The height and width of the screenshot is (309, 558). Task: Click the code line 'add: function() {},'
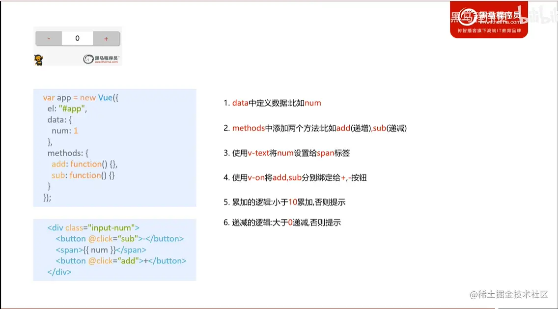tap(84, 164)
